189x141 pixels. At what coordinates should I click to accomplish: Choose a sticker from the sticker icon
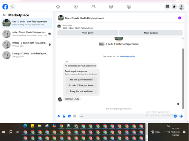click(69, 116)
